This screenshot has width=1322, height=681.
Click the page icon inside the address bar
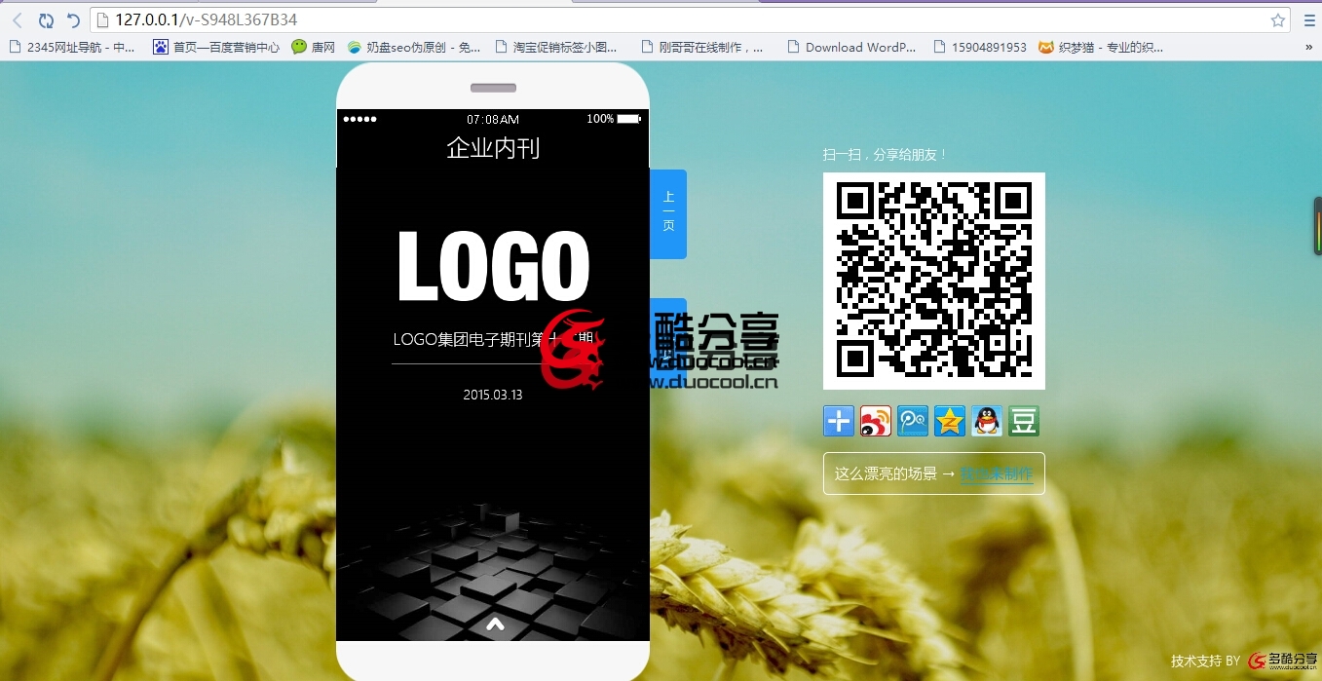tap(102, 20)
